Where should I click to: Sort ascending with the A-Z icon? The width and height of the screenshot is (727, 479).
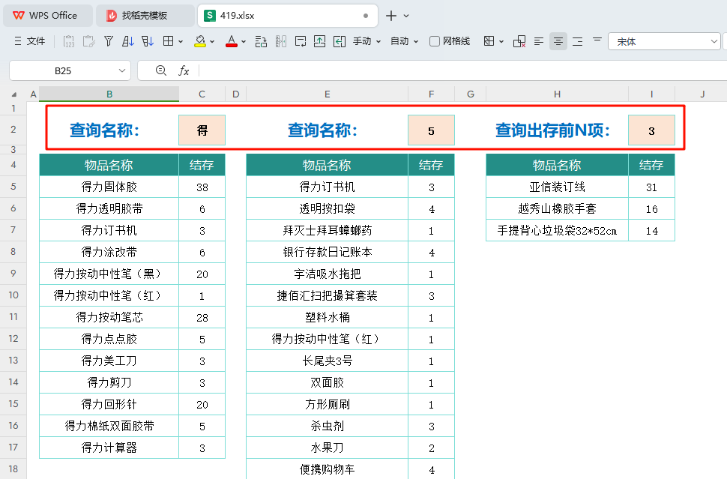(x=128, y=41)
